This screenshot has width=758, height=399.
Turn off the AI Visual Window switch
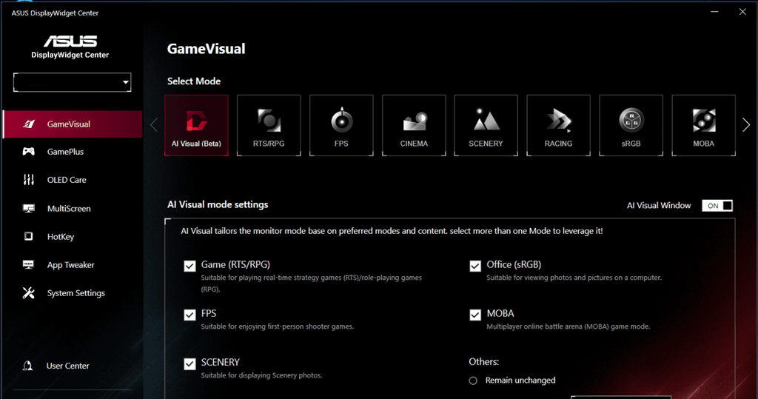[717, 206]
